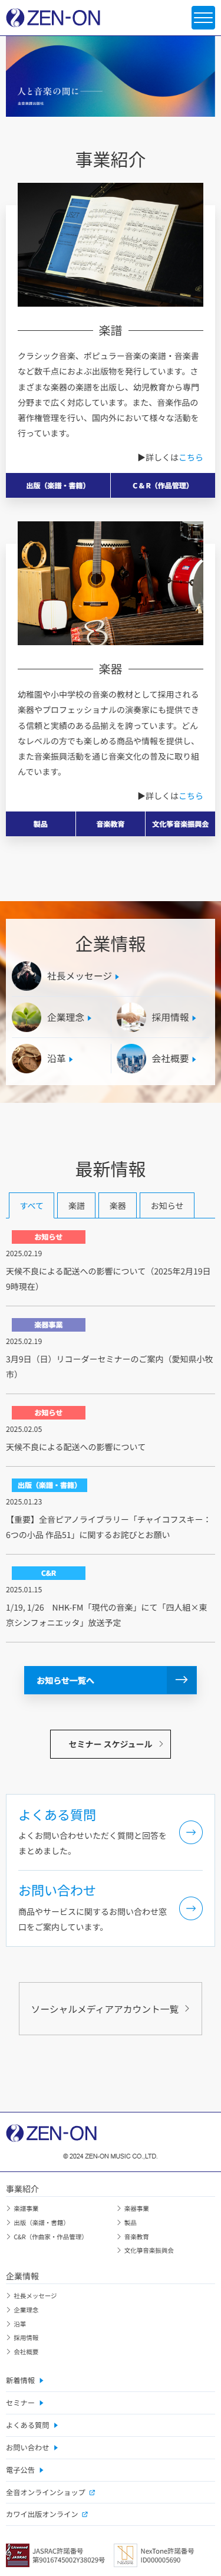Click the 会社概要 circular building icon
Viewport: 221px width, 2576px height.
click(131, 1058)
